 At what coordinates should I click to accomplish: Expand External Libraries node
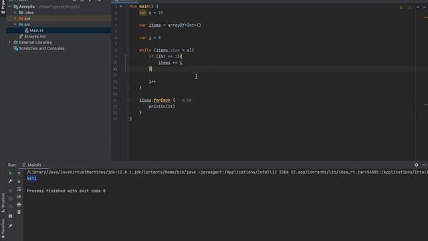[10, 42]
